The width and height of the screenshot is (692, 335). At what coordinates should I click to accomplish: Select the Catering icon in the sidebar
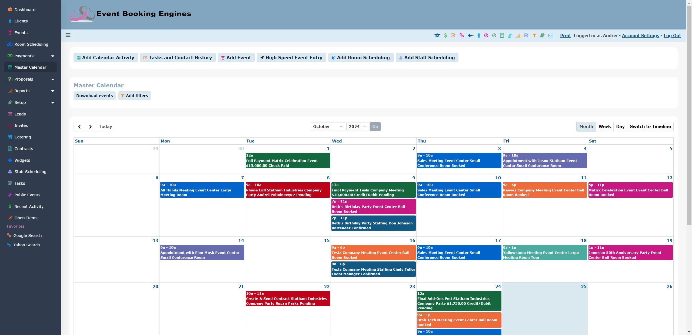click(10, 137)
